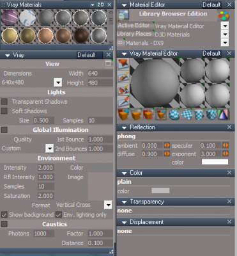This screenshot has height=256, width=237.
Task: Click the first orange cube shader icon
Action: point(123,115)
